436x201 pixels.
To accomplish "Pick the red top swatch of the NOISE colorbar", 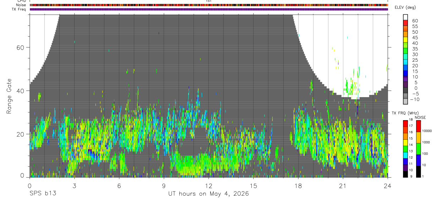I will [x=419, y=126].
